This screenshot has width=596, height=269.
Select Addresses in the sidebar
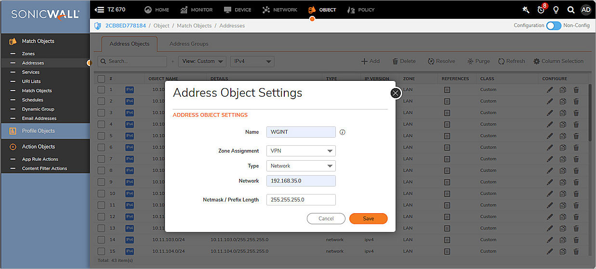[33, 63]
